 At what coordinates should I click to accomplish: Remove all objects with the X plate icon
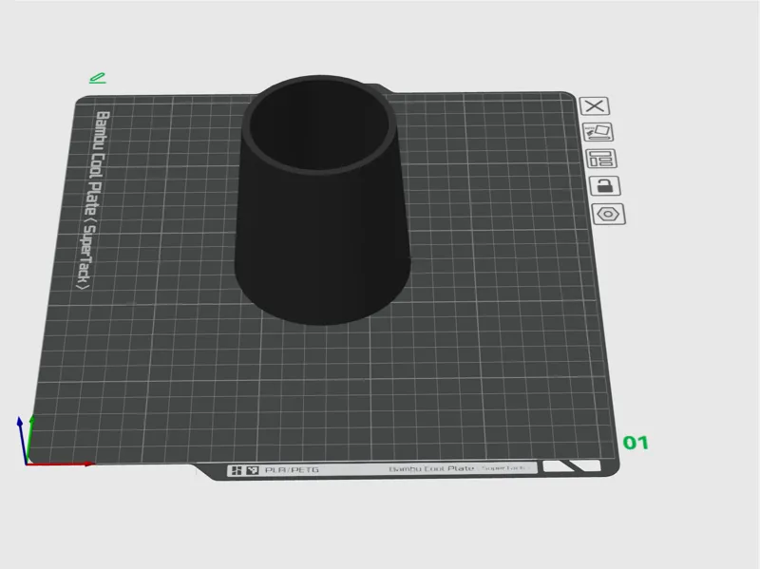point(595,106)
